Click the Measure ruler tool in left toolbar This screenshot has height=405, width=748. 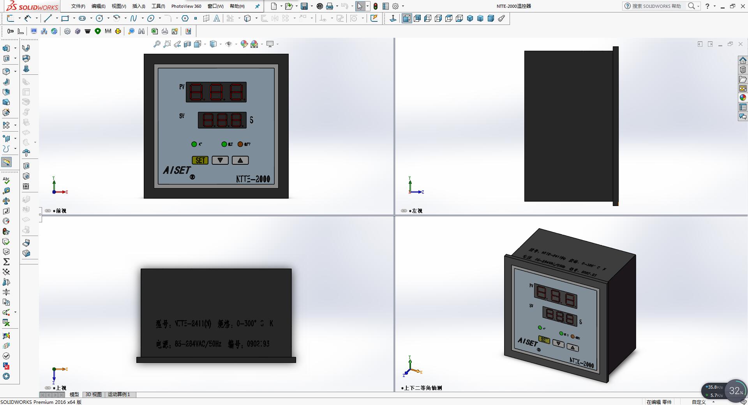pos(7,162)
